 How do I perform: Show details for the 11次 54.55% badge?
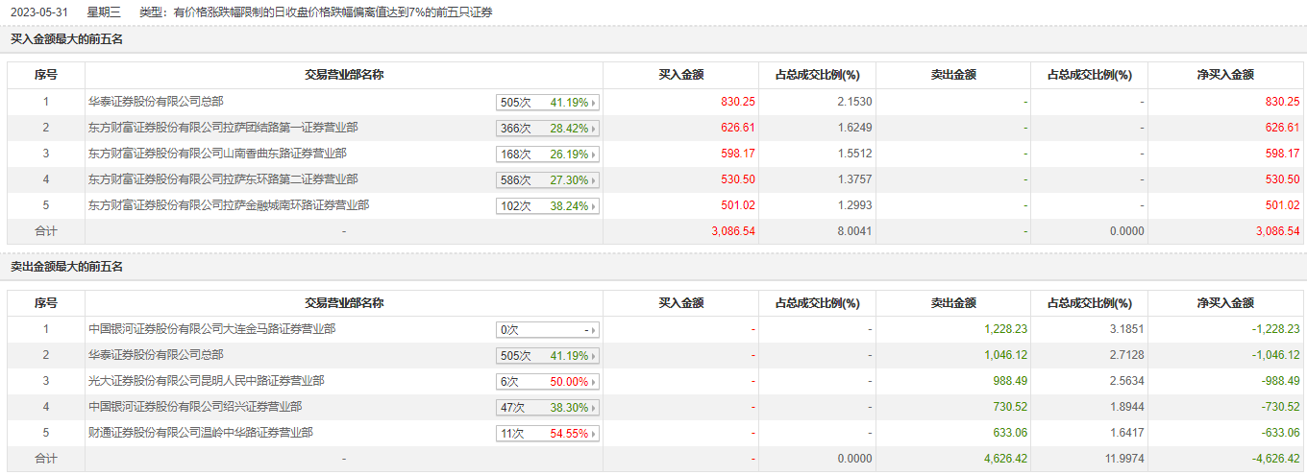[x=548, y=434]
